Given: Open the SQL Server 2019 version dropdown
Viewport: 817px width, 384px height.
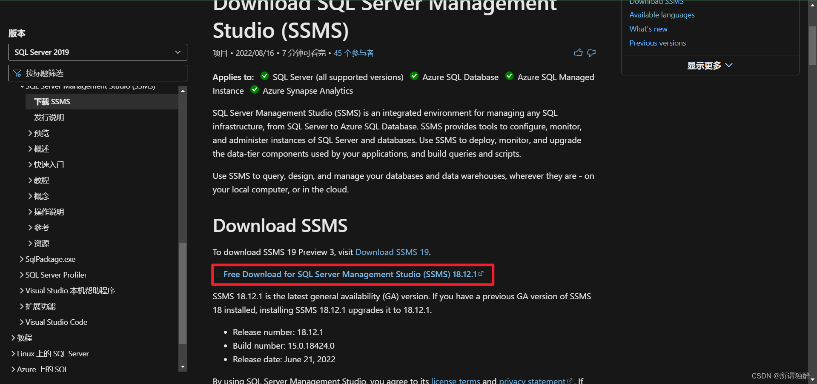Looking at the screenshot, I should 98,52.
